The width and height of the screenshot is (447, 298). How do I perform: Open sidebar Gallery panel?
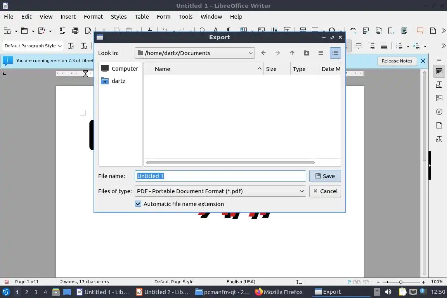pos(439,98)
